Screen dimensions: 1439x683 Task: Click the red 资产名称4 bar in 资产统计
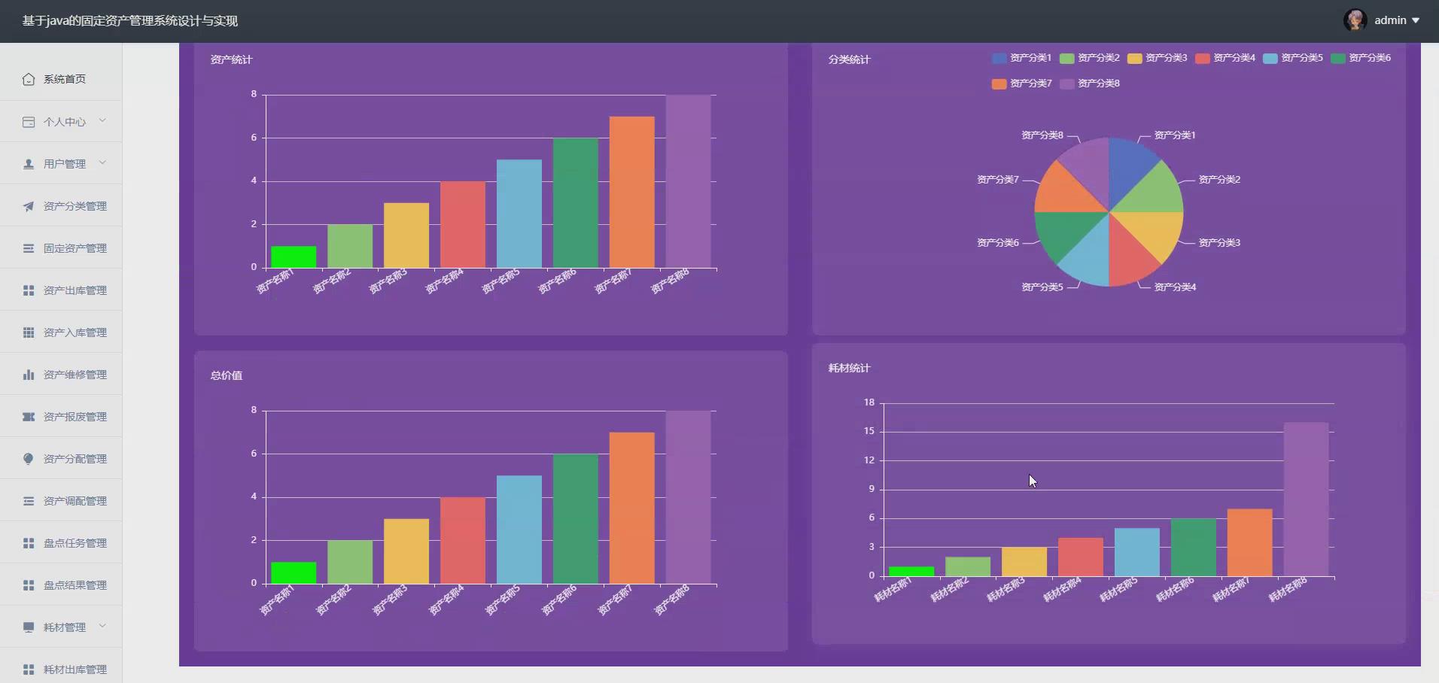point(463,224)
